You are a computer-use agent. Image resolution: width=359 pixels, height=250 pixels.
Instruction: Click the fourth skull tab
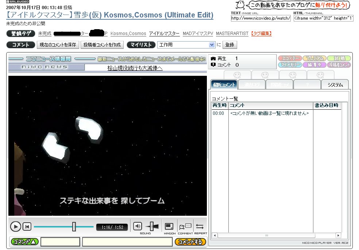pyautogui.click(x=320, y=75)
